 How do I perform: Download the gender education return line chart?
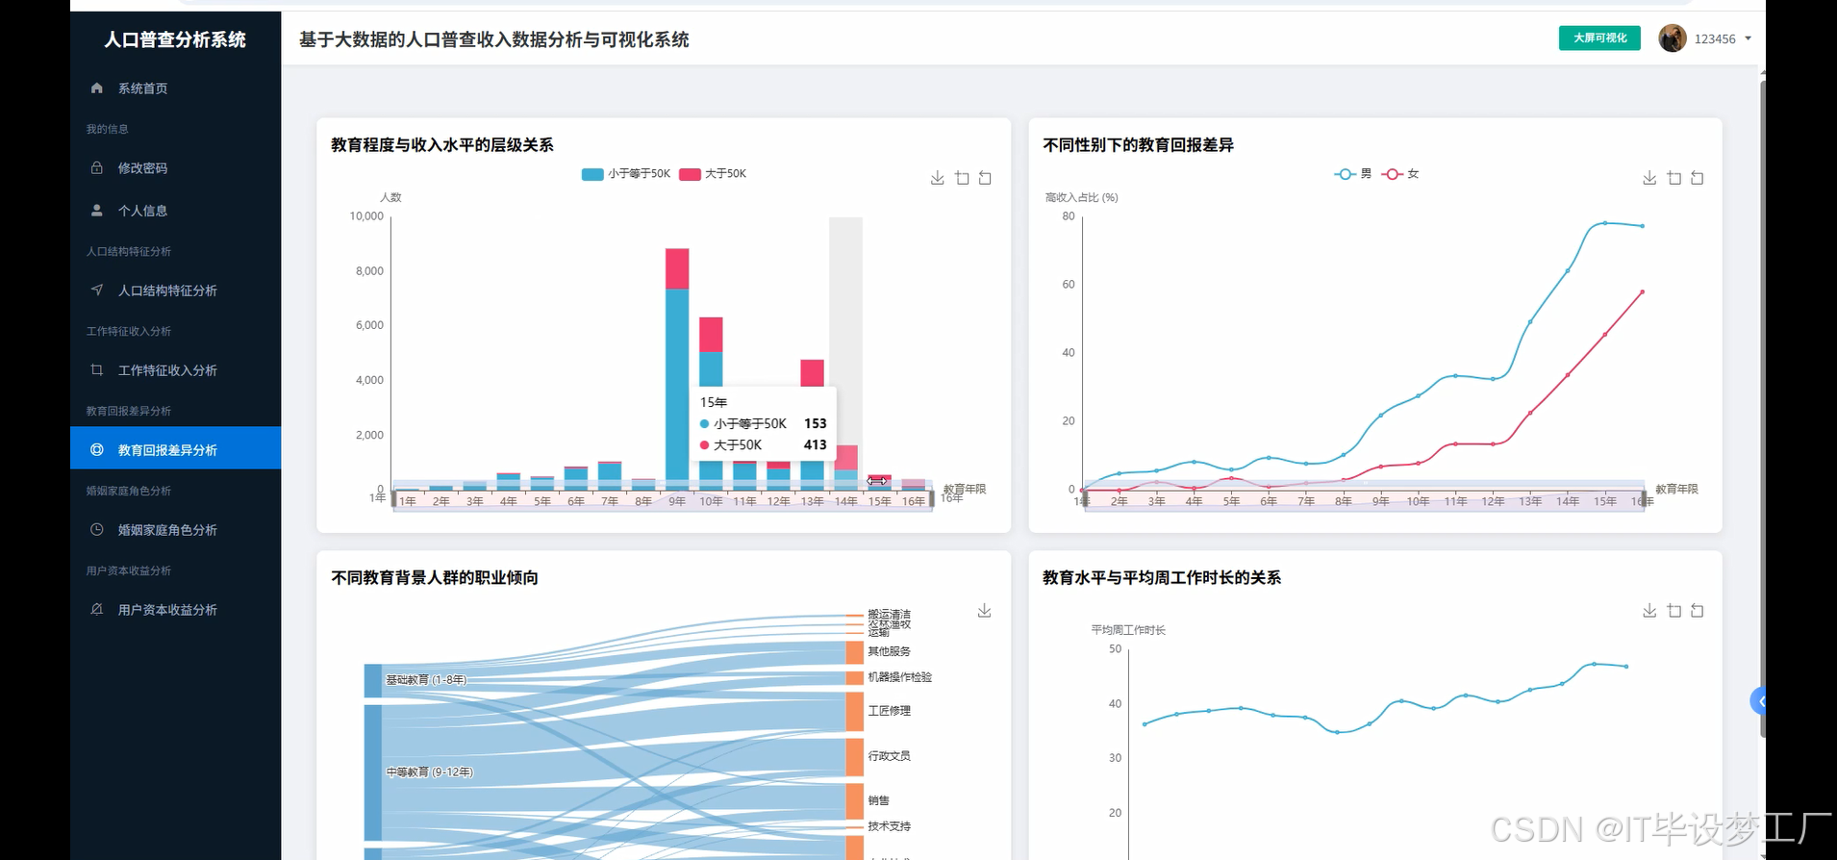(1649, 178)
